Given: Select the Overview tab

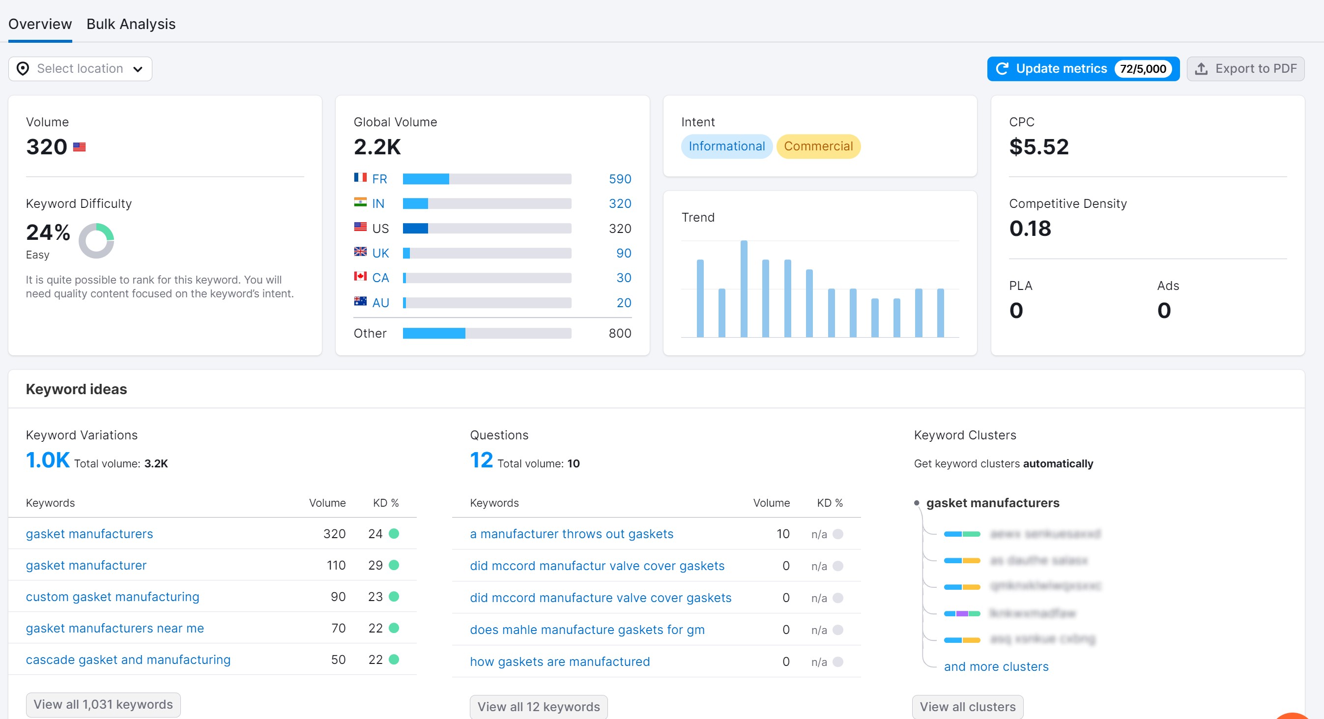Looking at the screenshot, I should pos(40,24).
